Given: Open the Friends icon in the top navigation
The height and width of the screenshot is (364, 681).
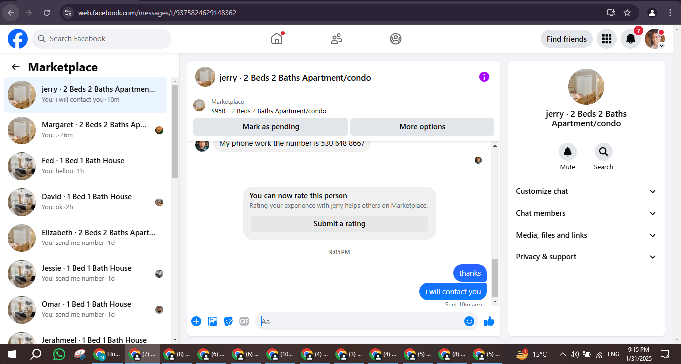Looking at the screenshot, I should point(337,39).
